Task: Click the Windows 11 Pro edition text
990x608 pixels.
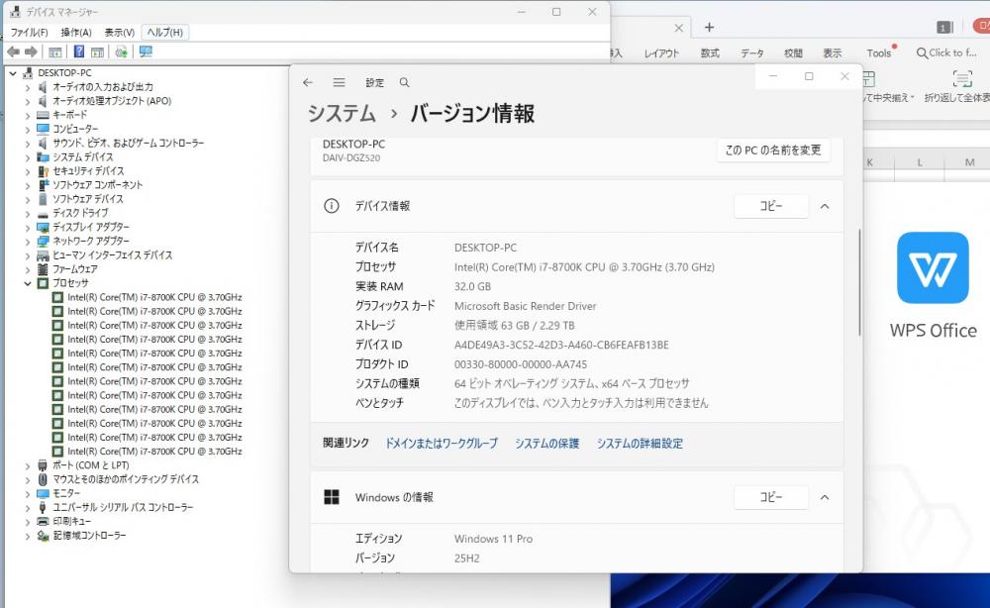Action: click(x=493, y=540)
